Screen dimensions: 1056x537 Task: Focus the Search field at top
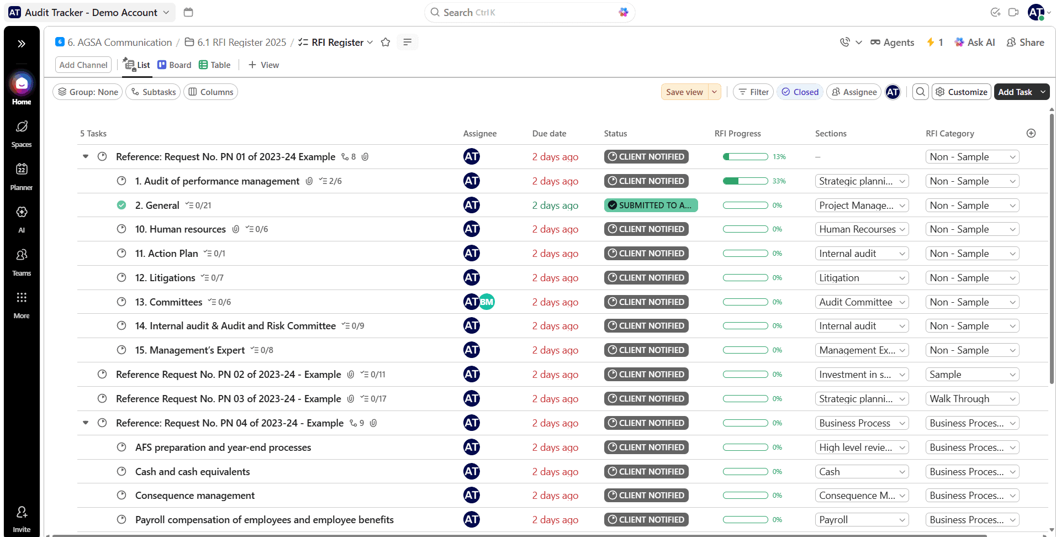click(x=530, y=12)
